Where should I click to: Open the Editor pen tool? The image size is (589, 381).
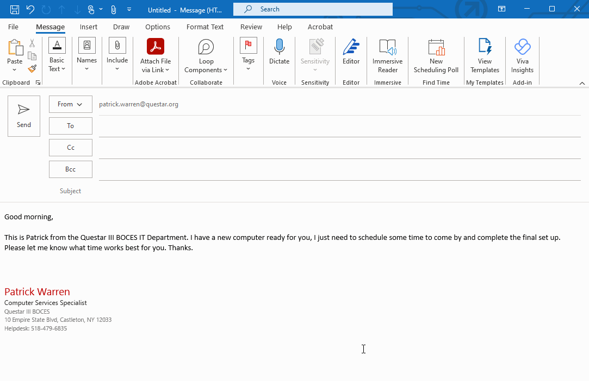click(x=351, y=52)
